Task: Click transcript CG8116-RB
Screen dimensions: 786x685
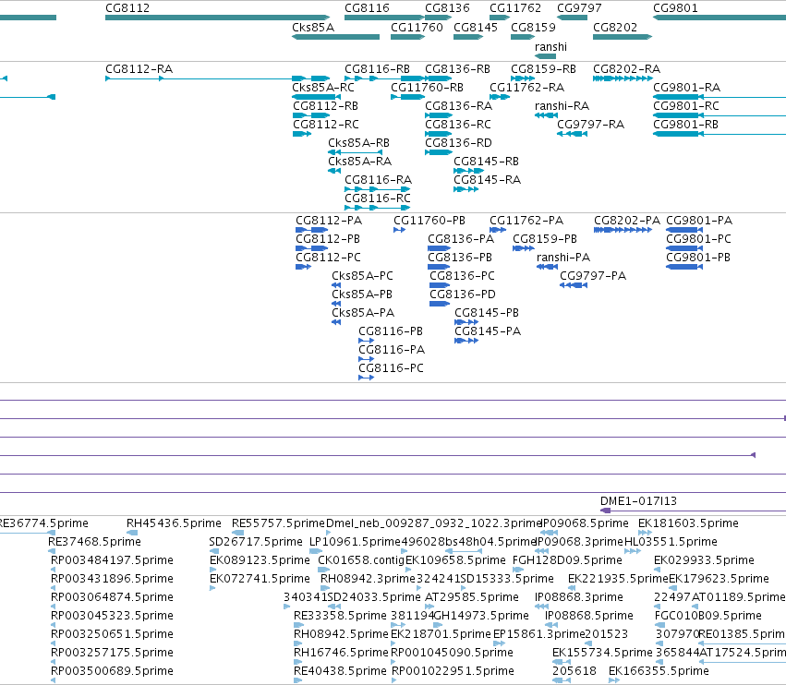Action: pos(384,78)
